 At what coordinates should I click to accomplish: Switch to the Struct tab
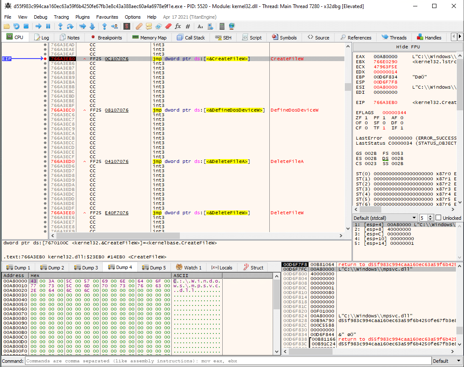[x=253, y=268]
